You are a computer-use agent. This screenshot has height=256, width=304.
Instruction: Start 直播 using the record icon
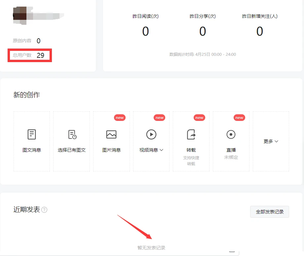(x=231, y=134)
